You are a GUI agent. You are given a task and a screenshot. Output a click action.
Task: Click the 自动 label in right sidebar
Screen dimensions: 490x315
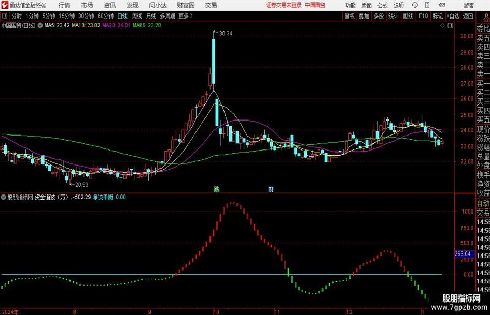tap(483, 204)
